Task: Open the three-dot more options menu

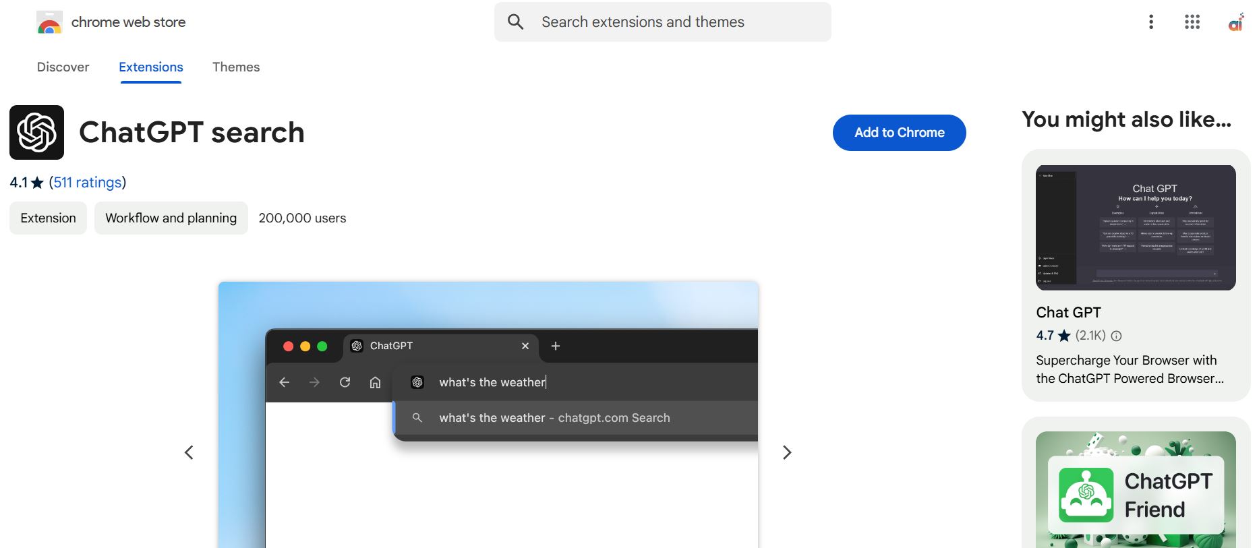Action: pos(1151,22)
